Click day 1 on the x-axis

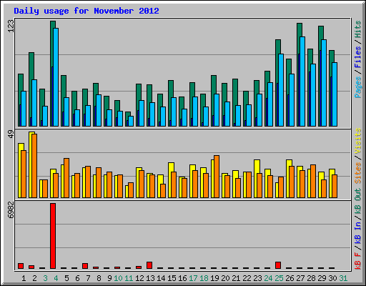coord(24,278)
